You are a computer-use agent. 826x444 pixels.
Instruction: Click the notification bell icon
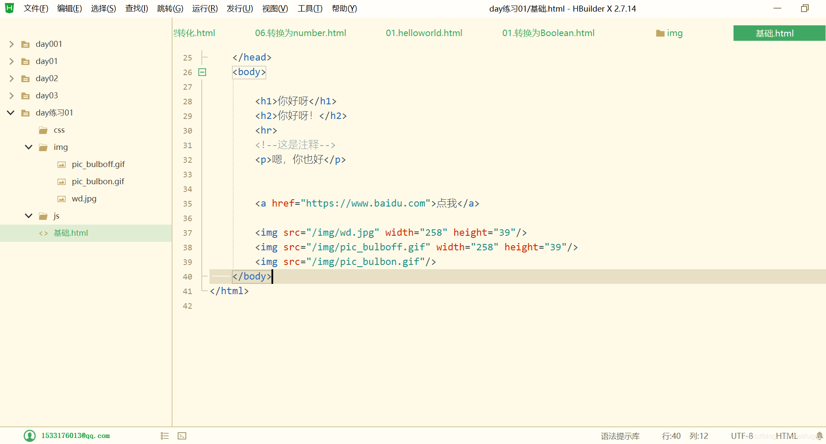coord(819,436)
